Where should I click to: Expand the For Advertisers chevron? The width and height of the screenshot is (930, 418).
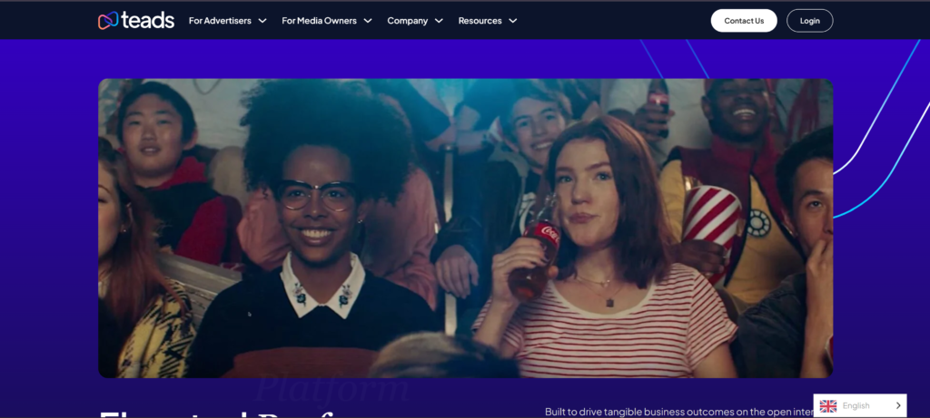pyautogui.click(x=262, y=21)
